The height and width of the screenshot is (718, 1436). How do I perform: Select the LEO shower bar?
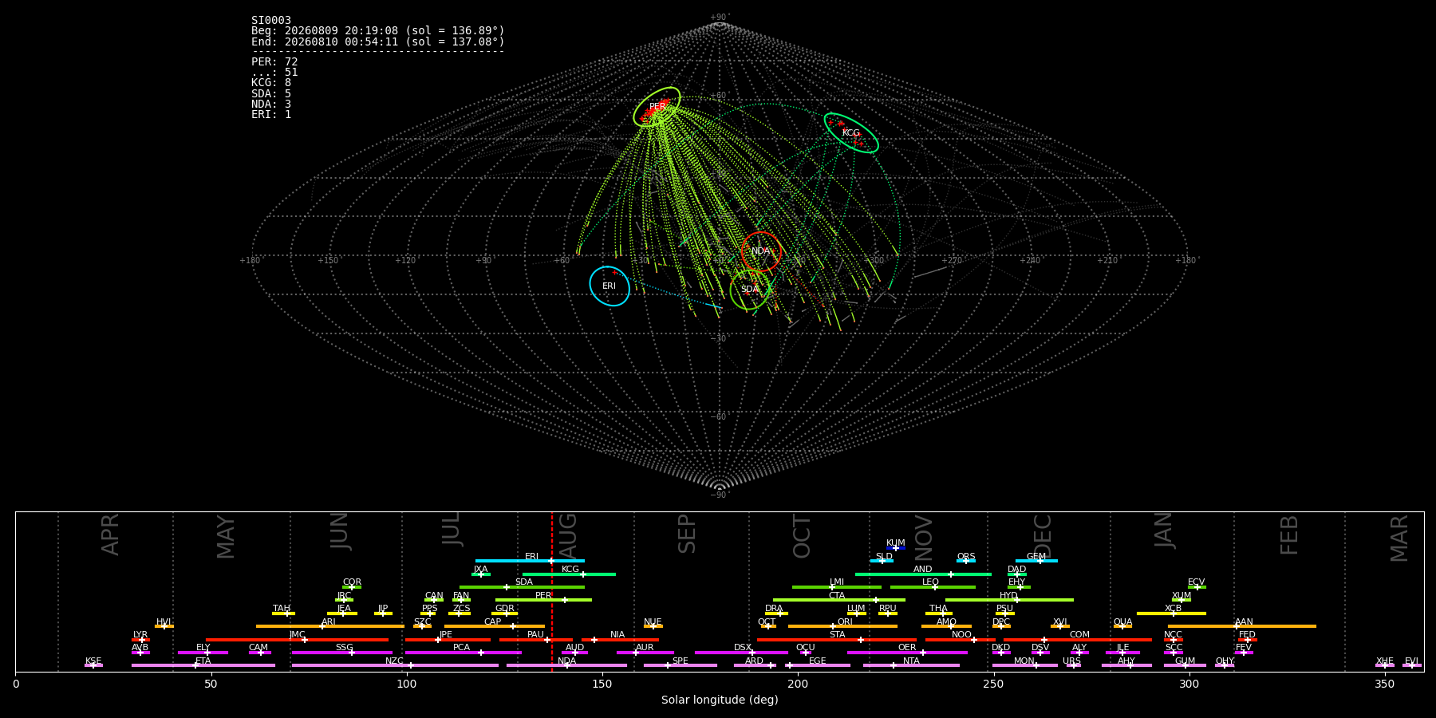click(x=933, y=587)
